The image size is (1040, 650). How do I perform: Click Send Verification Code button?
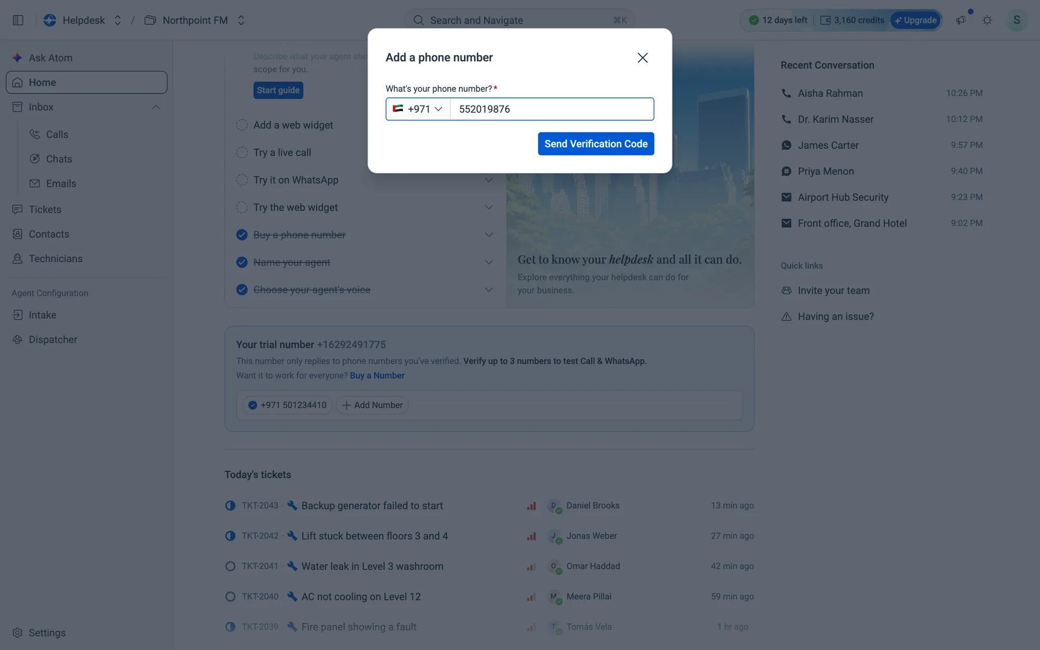pyautogui.click(x=596, y=144)
